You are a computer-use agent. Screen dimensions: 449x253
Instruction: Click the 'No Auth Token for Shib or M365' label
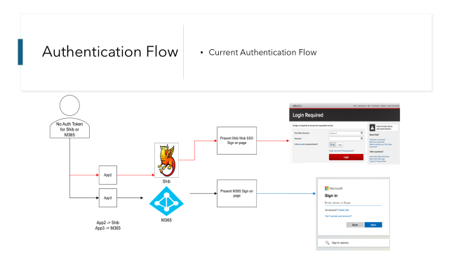point(69,129)
